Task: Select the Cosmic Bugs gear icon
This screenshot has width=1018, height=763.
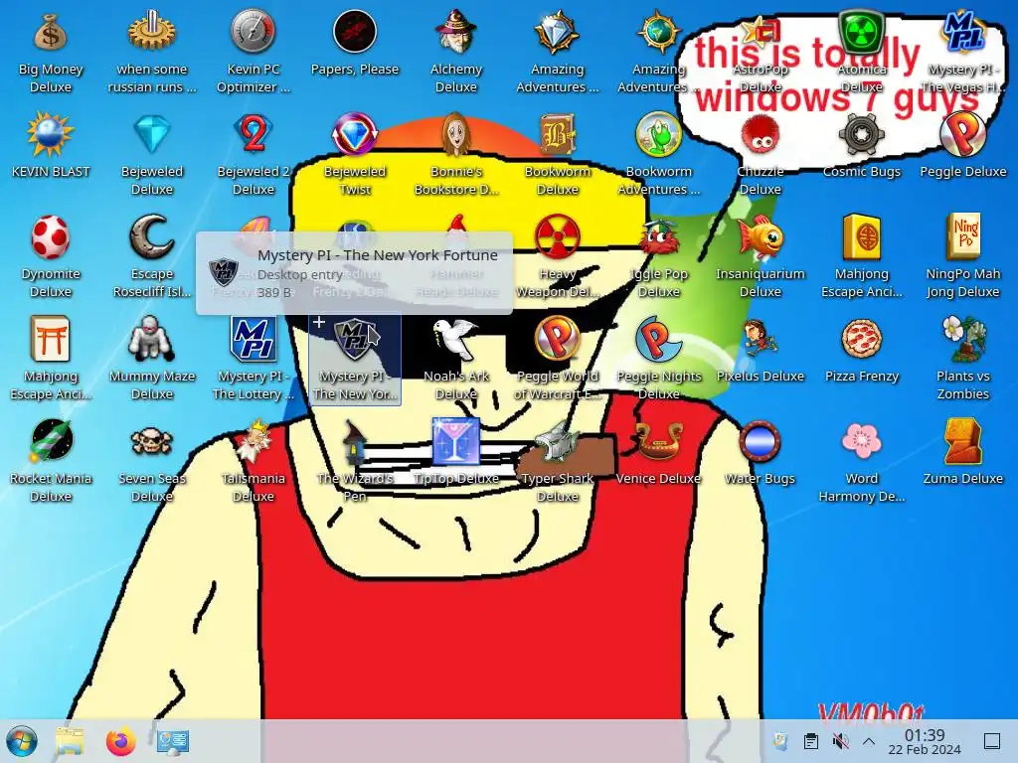Action: point(861,134)
